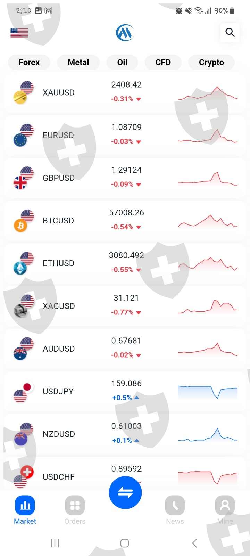Switch to the Crypto category
Screen dimensions: 250x556
[x=211, y=62]
